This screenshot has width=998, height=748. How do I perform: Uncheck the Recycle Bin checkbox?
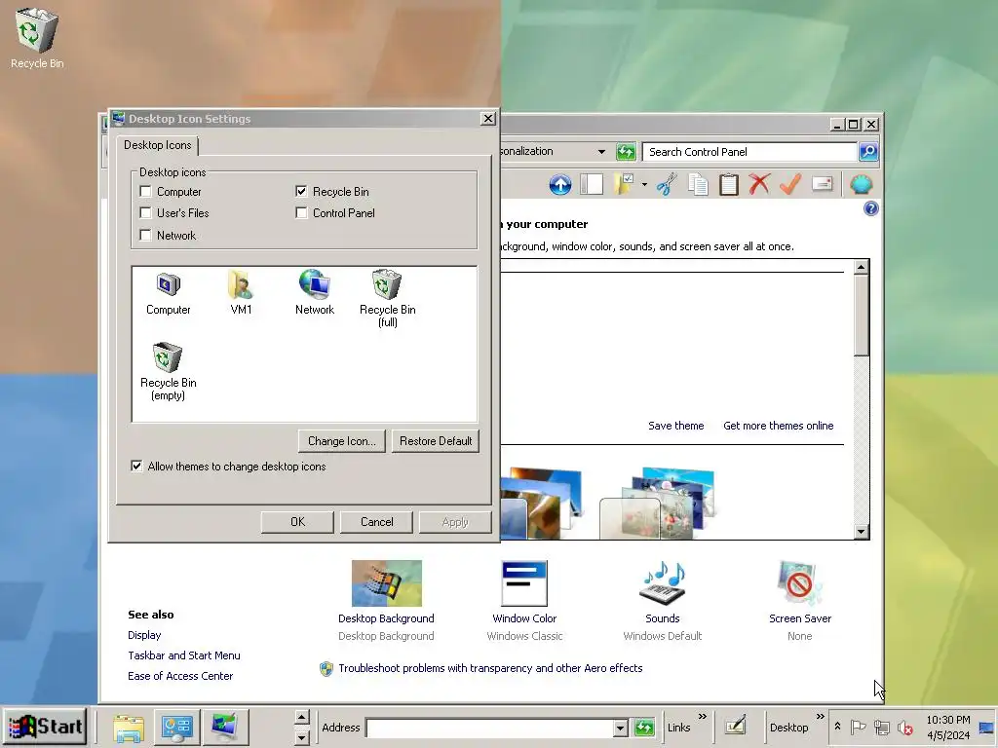pyautogui.click(x=302, y=192)
